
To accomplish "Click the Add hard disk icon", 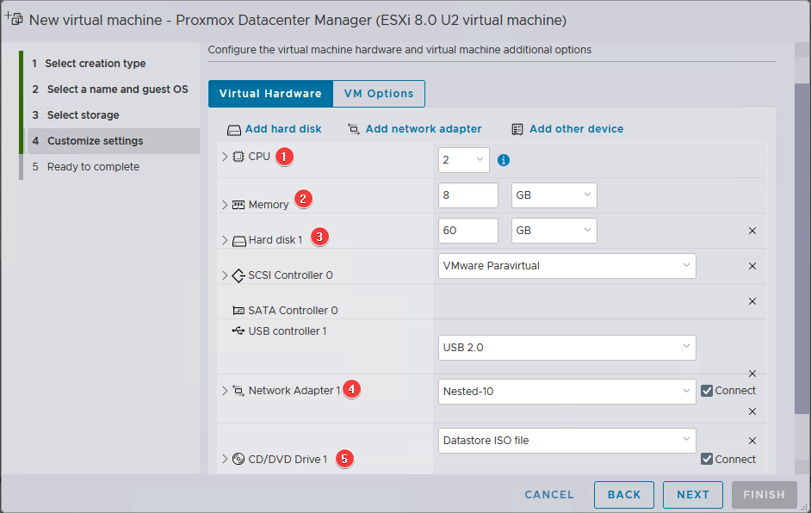I will 234,129.
